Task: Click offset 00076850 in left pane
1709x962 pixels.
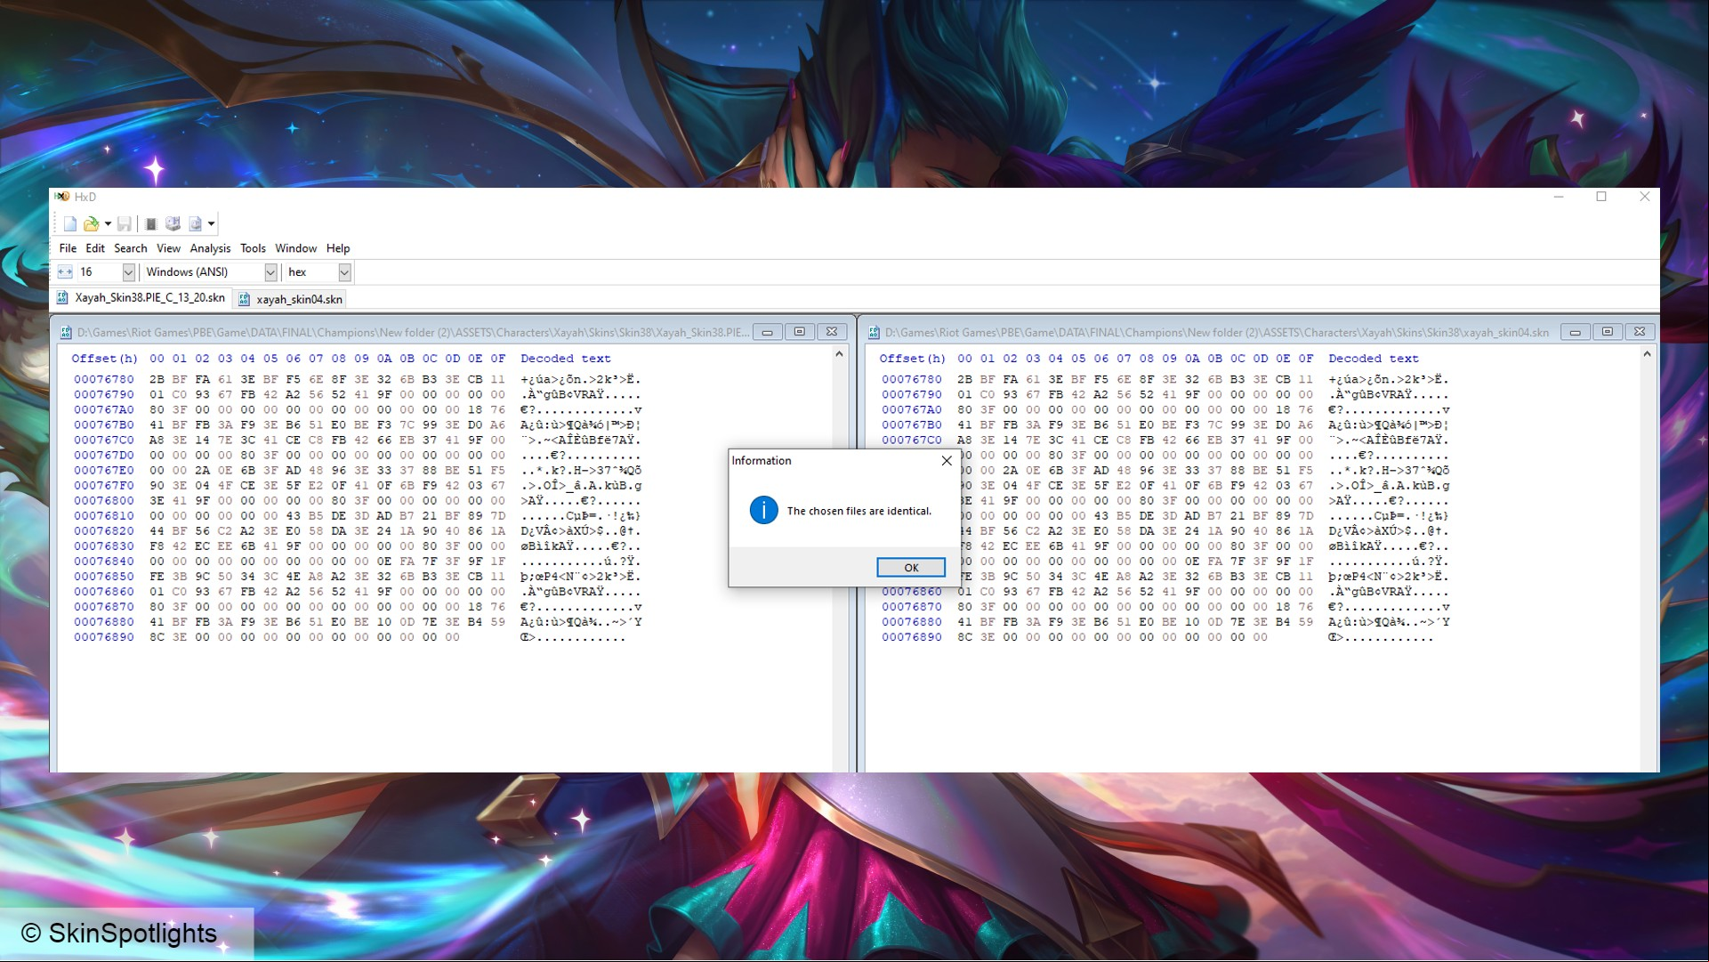Action: click(x=104, y=576)
